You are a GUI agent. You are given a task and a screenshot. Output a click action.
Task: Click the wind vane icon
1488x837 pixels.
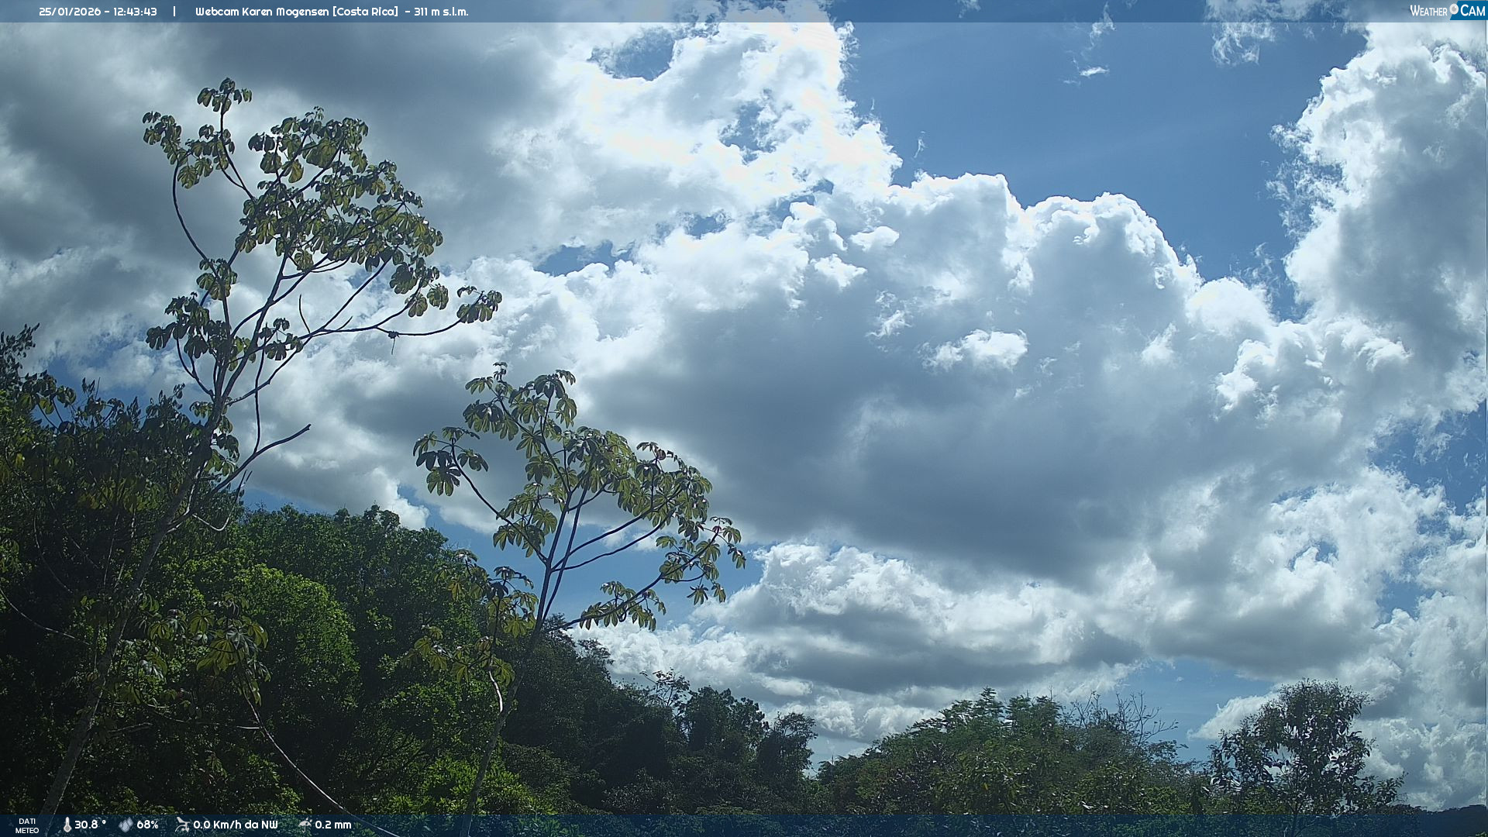(x=182, y=825)
